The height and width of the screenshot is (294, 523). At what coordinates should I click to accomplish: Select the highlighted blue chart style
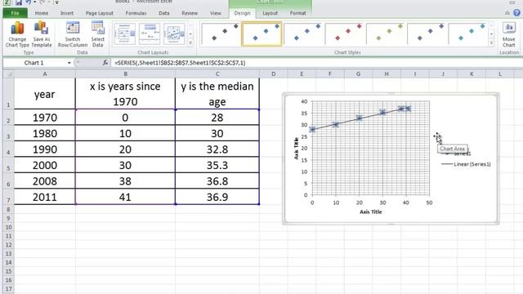coord(261,33)
